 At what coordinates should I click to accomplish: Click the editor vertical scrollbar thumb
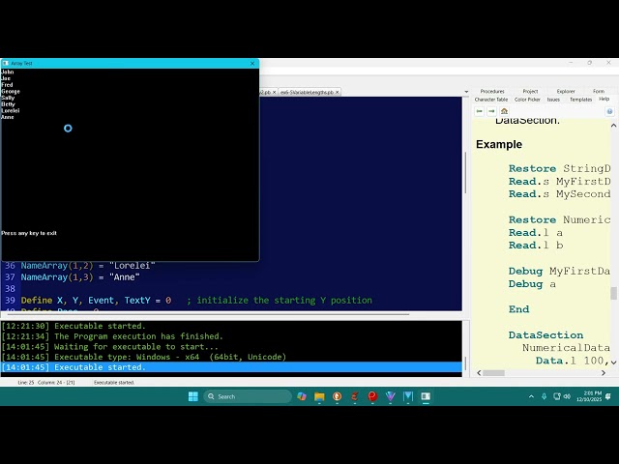(x=465, y=173)
